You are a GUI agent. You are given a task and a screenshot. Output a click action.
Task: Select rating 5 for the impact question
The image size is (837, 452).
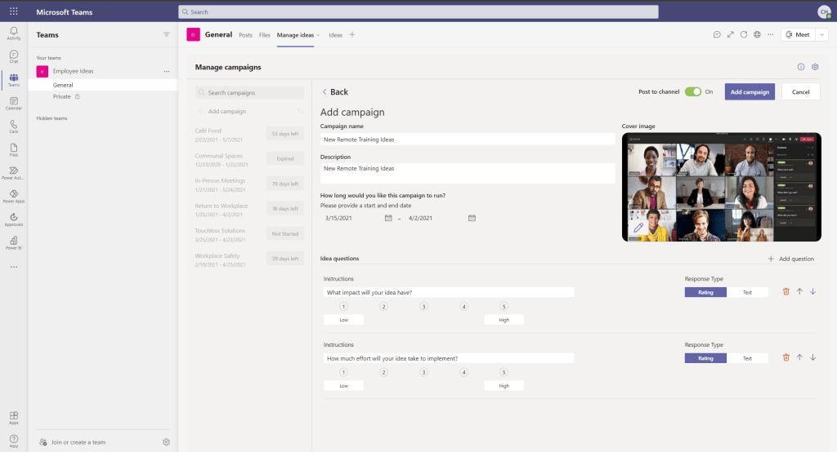pyautogui.click(x=504, y=307)
